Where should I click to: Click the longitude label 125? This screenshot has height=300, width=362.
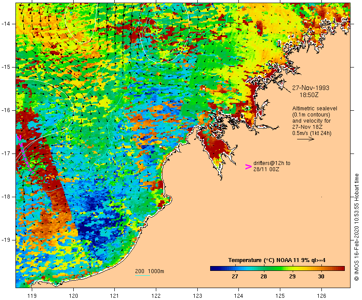point(280,296)
